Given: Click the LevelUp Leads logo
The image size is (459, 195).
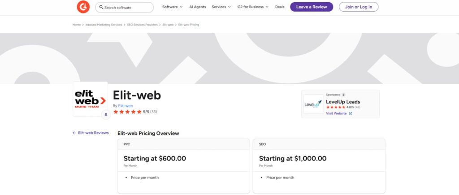Looking at the screenshot, I should [x=313, y=104].
